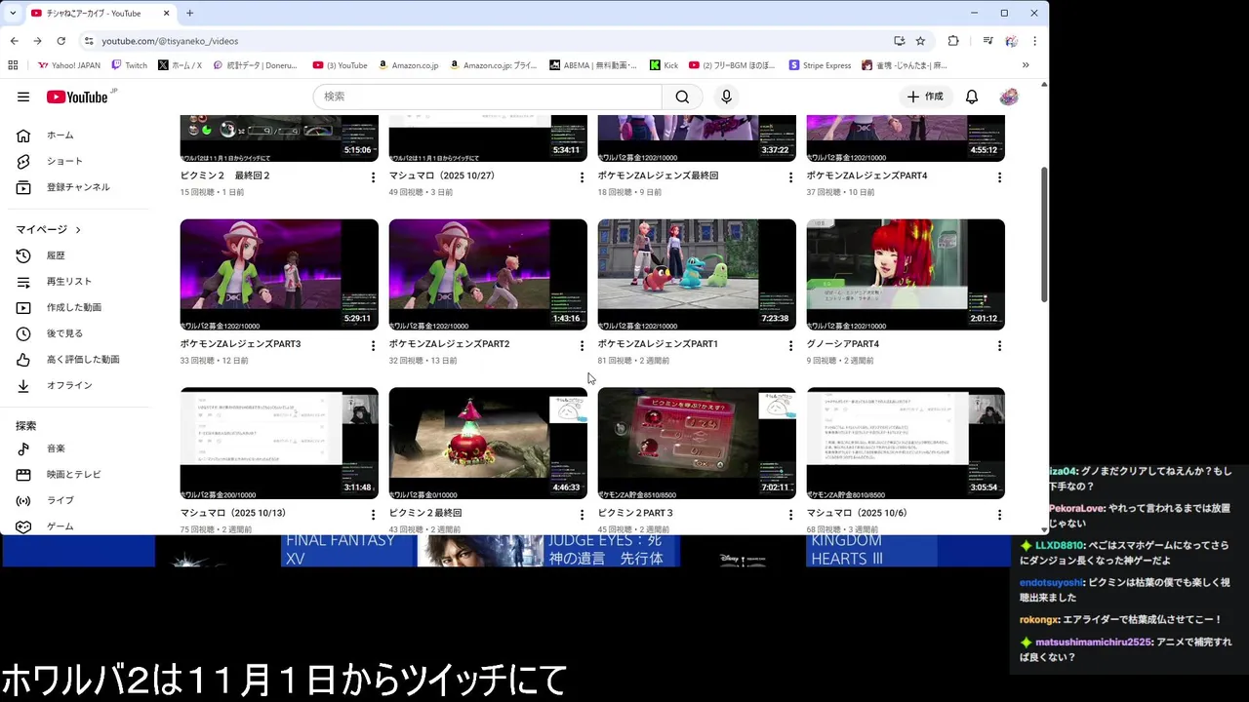Open the Chrome extensions puzzle icon
This screenshot has width=1249, height=702.
coord(953,41)
